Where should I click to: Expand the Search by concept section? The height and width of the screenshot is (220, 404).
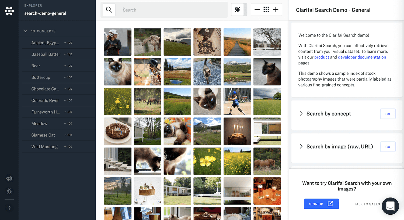point(301,114)
